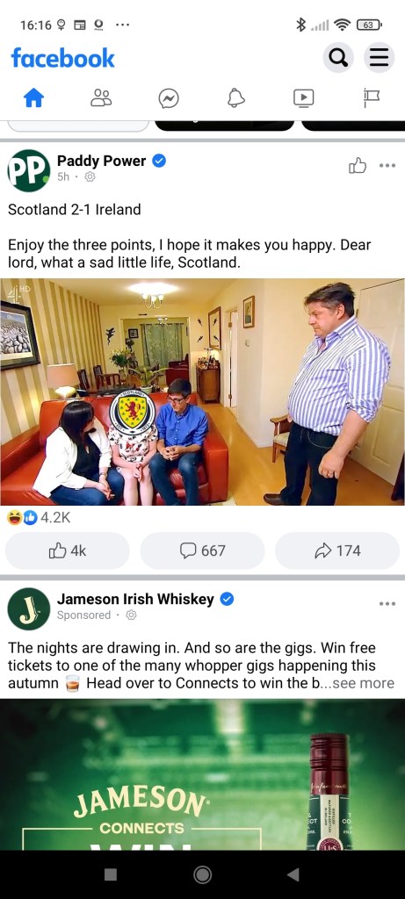Viewport: 405px width, 899px height.
Task: Open Facebook search magnifier icon
Action: coord(338,57)
